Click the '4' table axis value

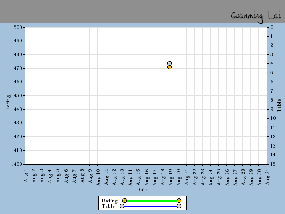(x=272, y=63)
